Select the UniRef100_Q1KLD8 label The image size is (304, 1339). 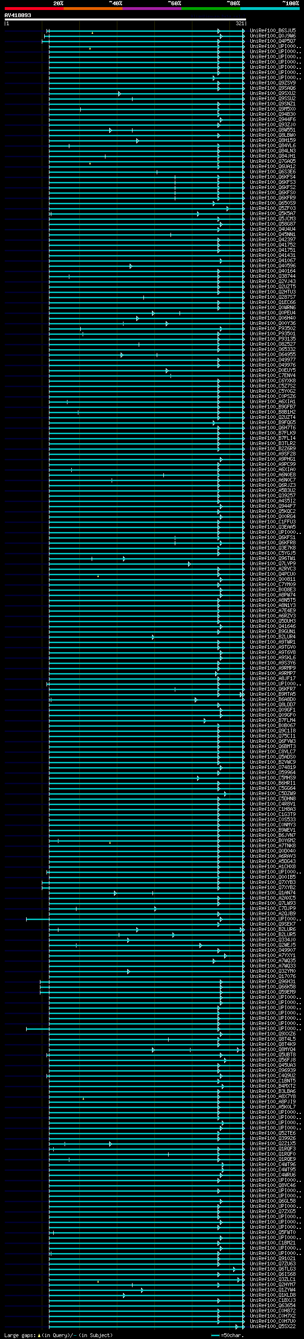point(273,1295)
